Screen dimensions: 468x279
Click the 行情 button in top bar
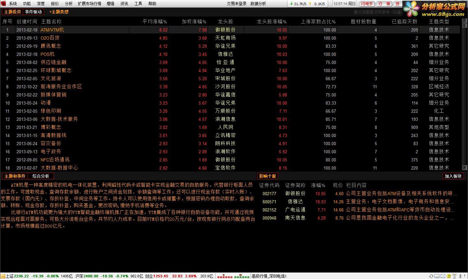click(x=384, y=4)
